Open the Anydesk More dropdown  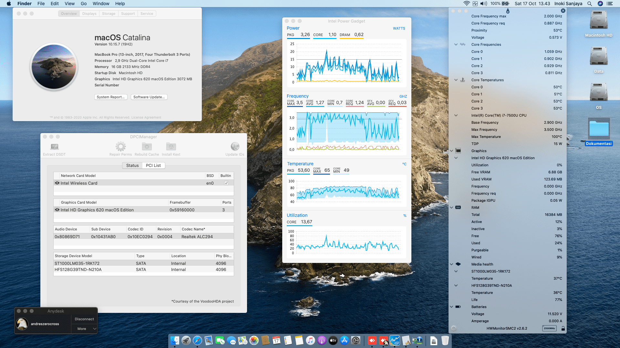[84, 329]
